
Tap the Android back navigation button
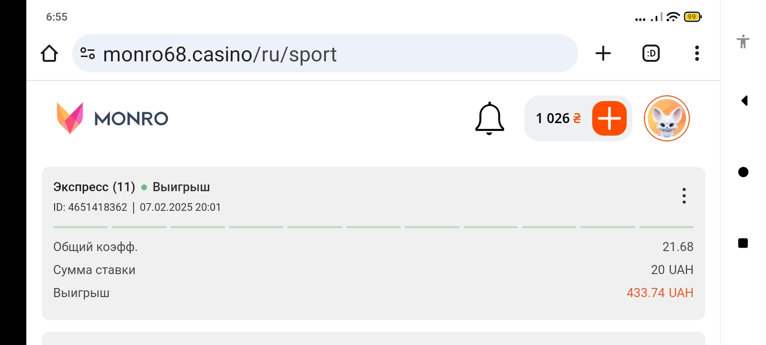pos(744,101)
